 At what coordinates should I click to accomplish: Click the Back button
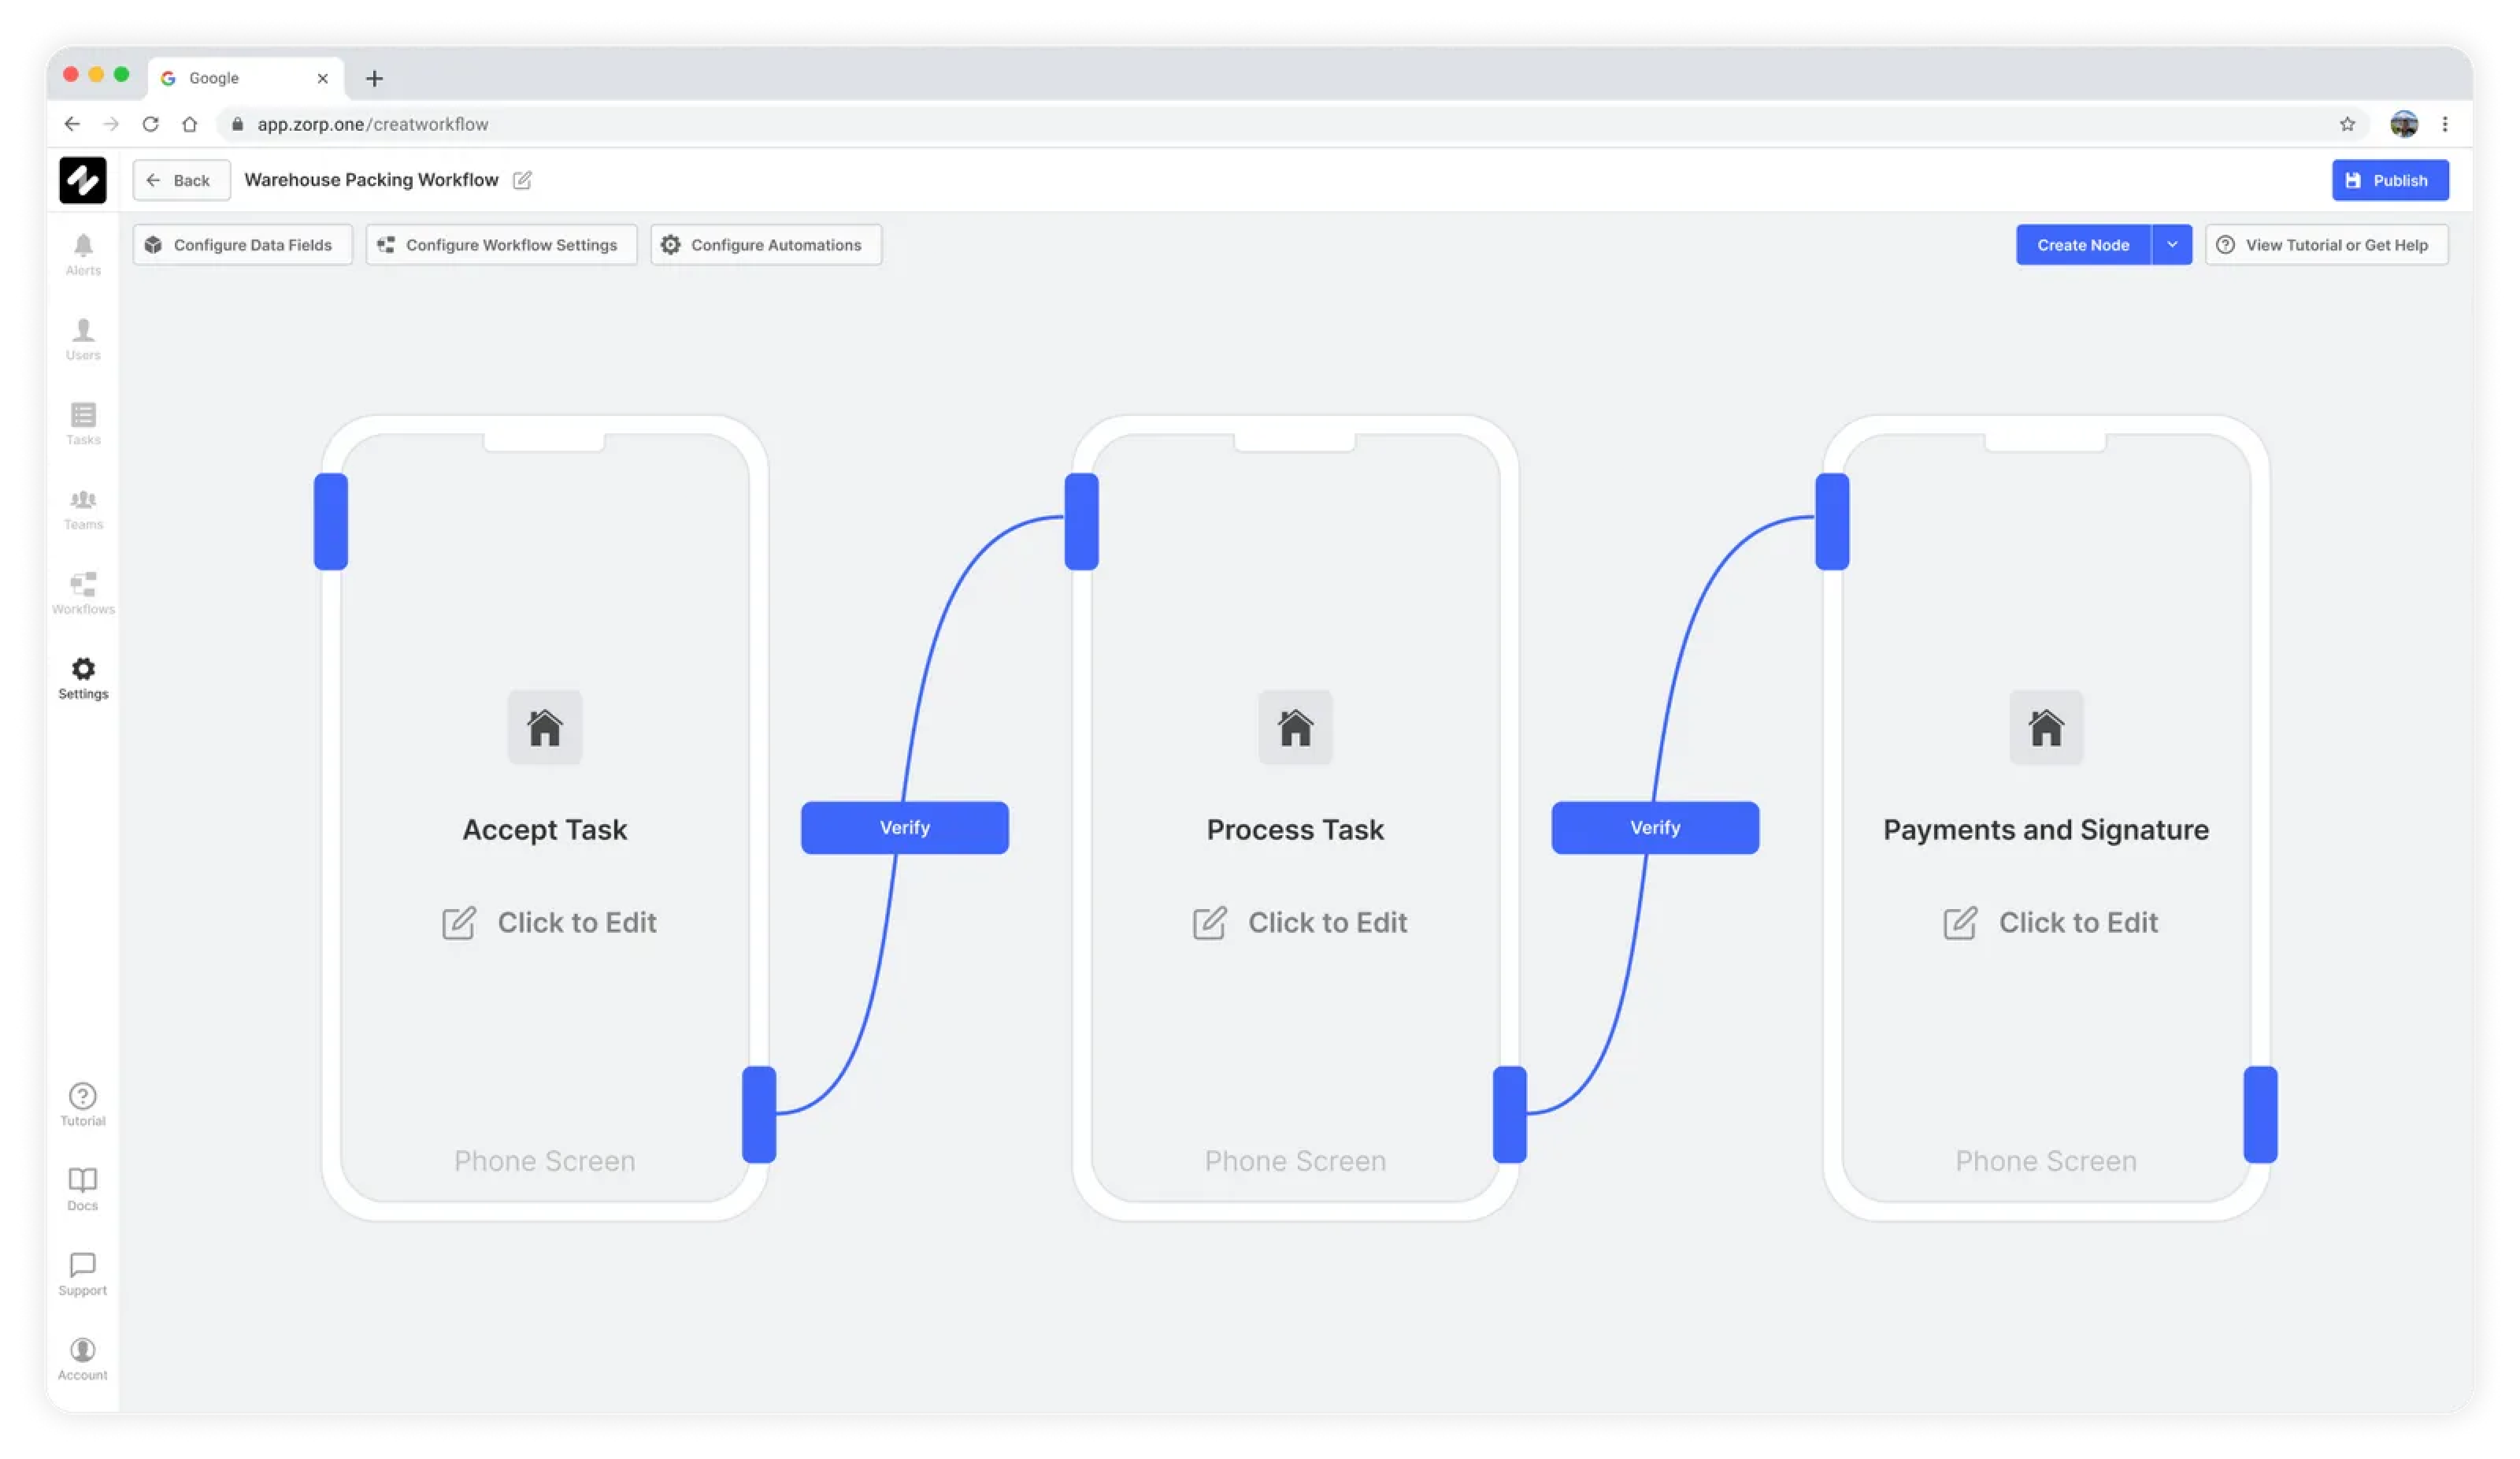point(181,180)
